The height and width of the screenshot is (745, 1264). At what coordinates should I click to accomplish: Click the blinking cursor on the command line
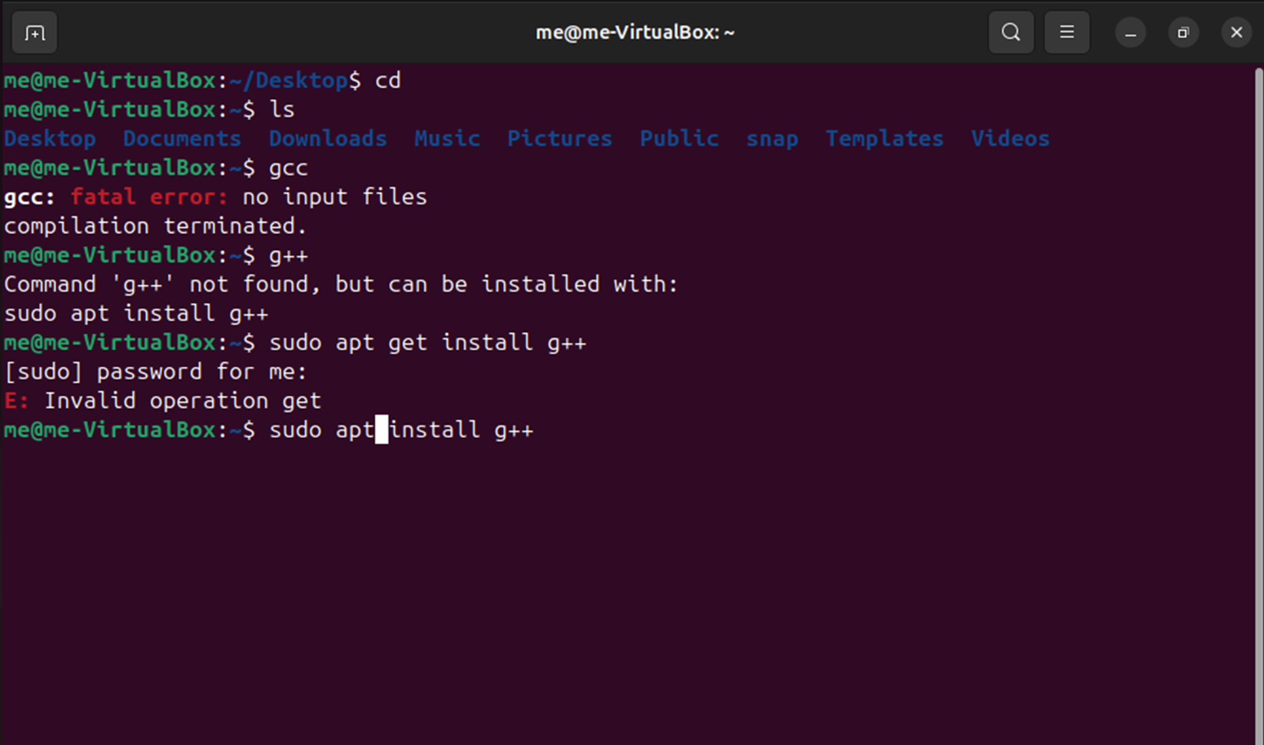click(383, 430)
